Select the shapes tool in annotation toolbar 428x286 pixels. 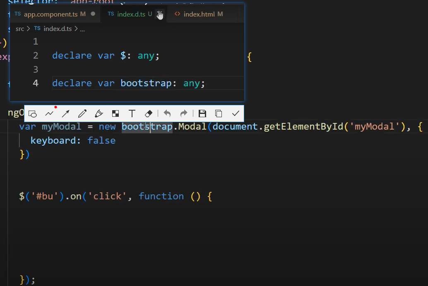point(33,113)
